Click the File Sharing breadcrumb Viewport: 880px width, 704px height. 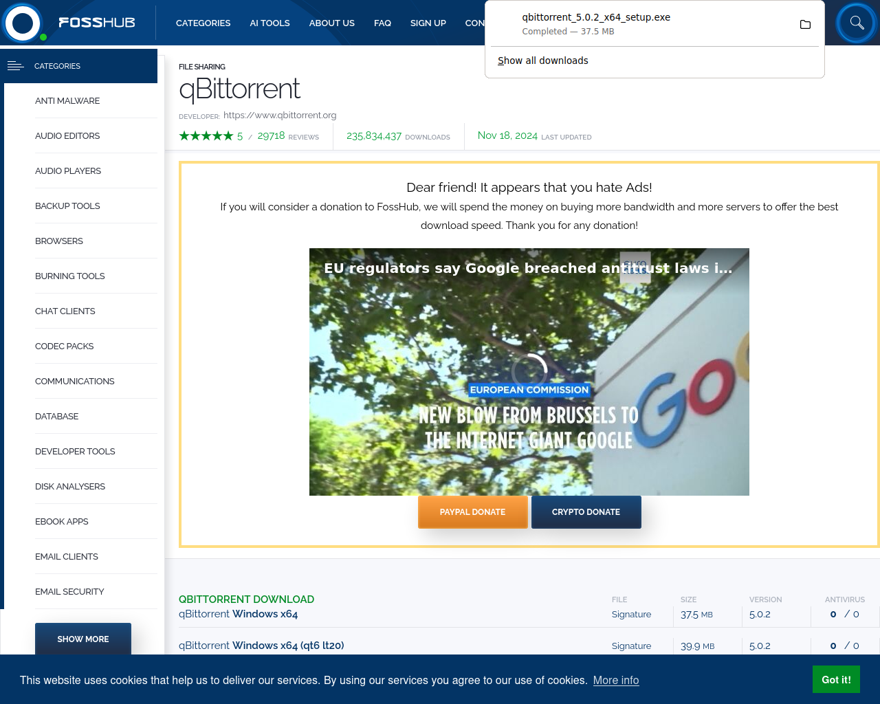[x=202, y=67]
